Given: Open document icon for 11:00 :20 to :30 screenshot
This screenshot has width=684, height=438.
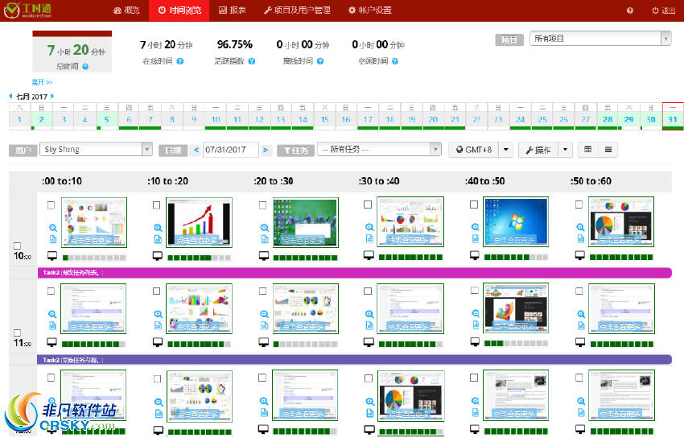Looking at the screenshot, I should tap(265, 325).
